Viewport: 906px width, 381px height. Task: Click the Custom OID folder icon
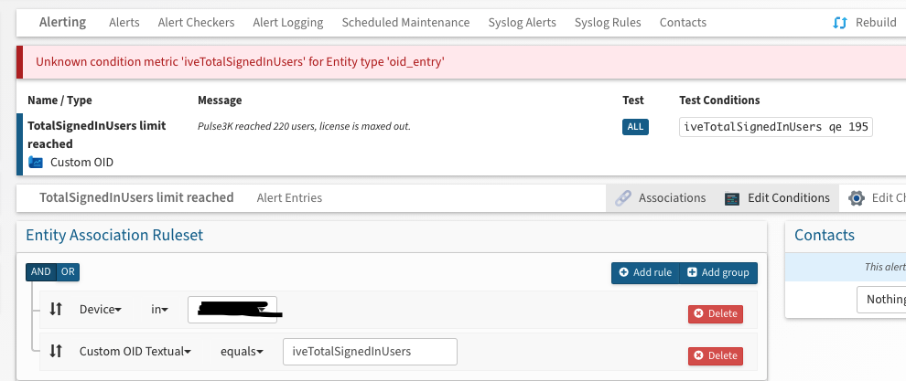[x=36, y=162]
